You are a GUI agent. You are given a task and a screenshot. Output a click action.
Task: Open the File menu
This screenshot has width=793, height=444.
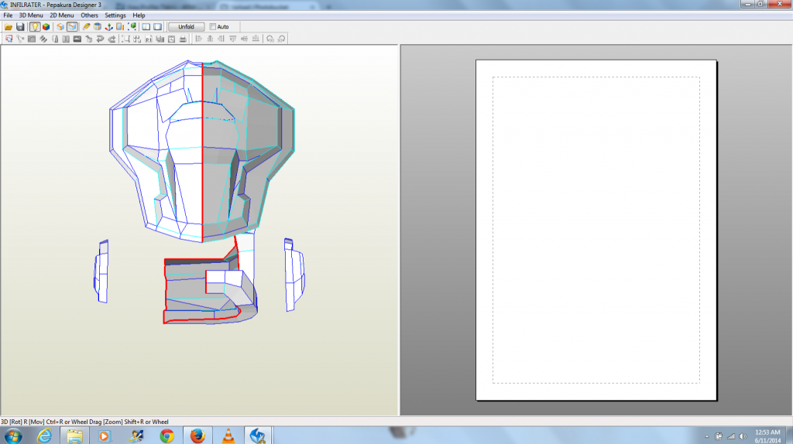(8, 15)
